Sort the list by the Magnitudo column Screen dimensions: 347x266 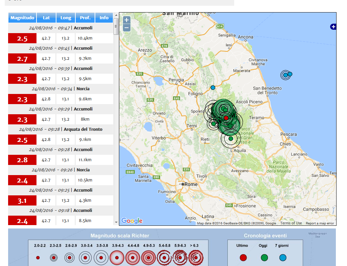(x=22, y=18)
